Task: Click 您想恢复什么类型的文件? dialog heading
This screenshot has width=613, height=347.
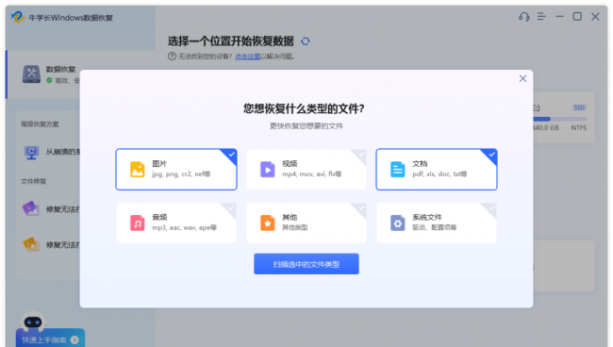Action: [305, 108]
